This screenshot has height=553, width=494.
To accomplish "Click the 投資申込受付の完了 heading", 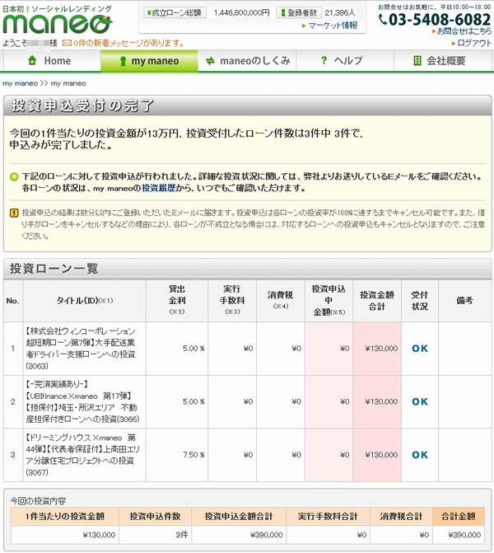I will 82,105.
